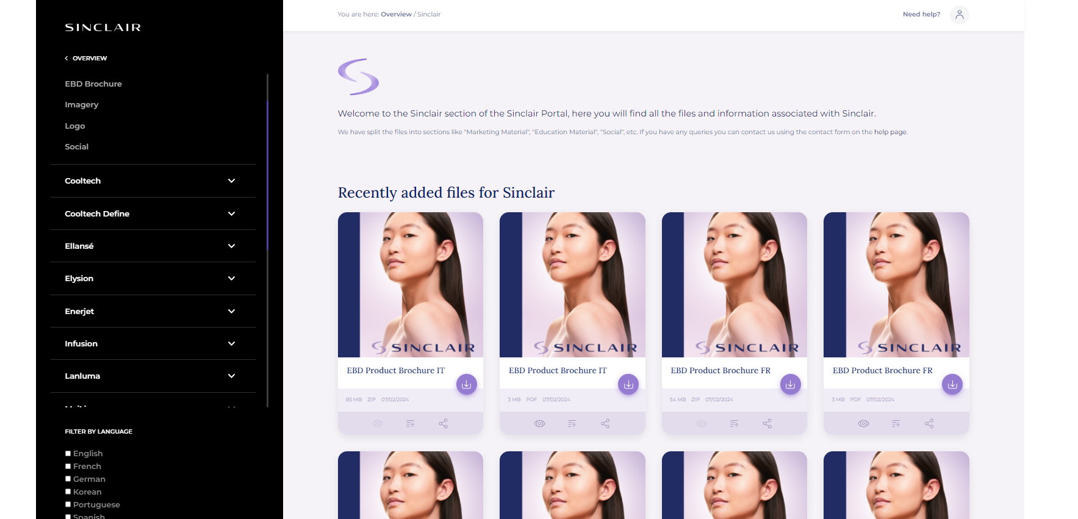
Task: Share the first EBD Product Brochure FR
Action: click(x=767, y=423)
